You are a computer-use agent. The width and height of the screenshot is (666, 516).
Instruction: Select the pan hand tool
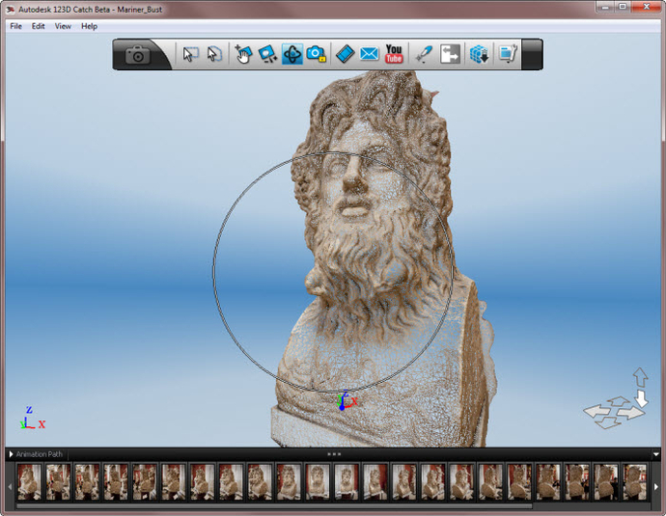click(x=242, y=55)
